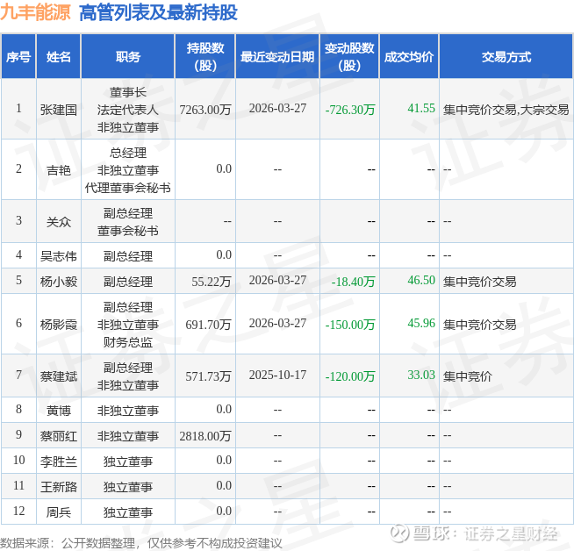Click 吴志伟's 副总经理 position
This screenshot has height=551, width=574.
[x=128, y=255]
